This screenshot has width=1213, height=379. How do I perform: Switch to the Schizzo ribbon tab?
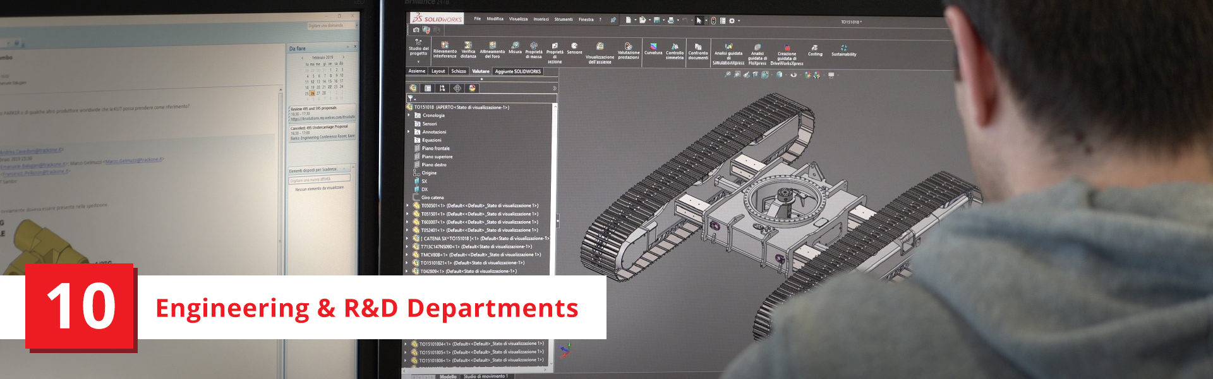pos(459,71)
